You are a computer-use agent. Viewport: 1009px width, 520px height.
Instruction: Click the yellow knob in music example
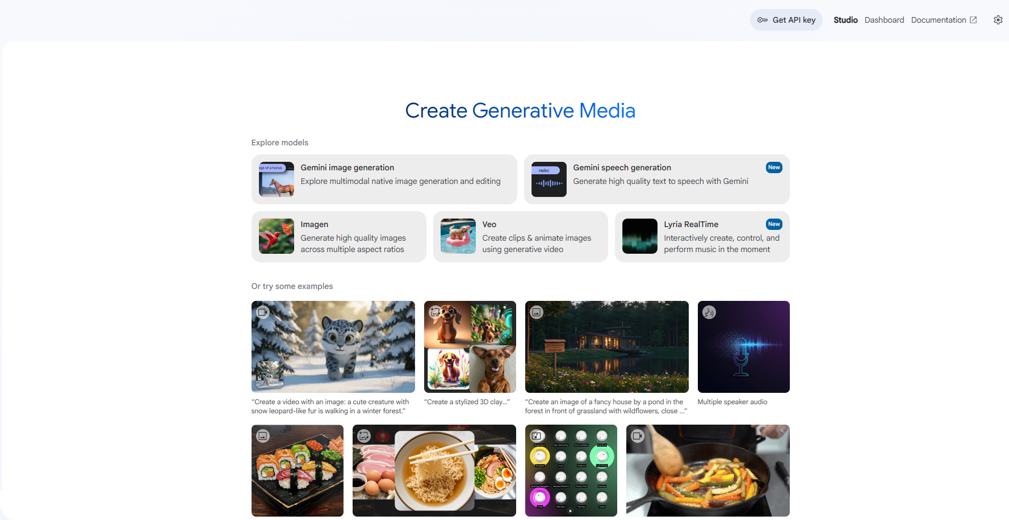pyautogui.click(x=540, y=456)
